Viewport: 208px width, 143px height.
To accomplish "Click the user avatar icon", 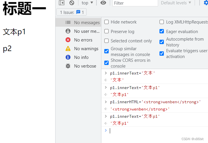I will 68,31.
